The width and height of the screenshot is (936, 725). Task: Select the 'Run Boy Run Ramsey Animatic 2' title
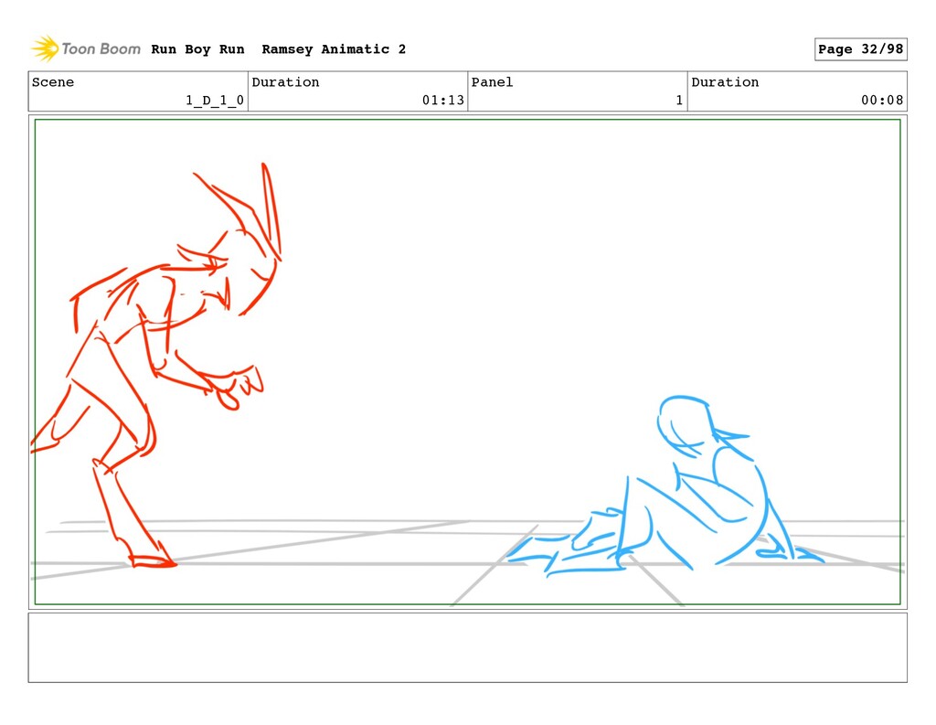pyautogui.click(x=278, y=49)
